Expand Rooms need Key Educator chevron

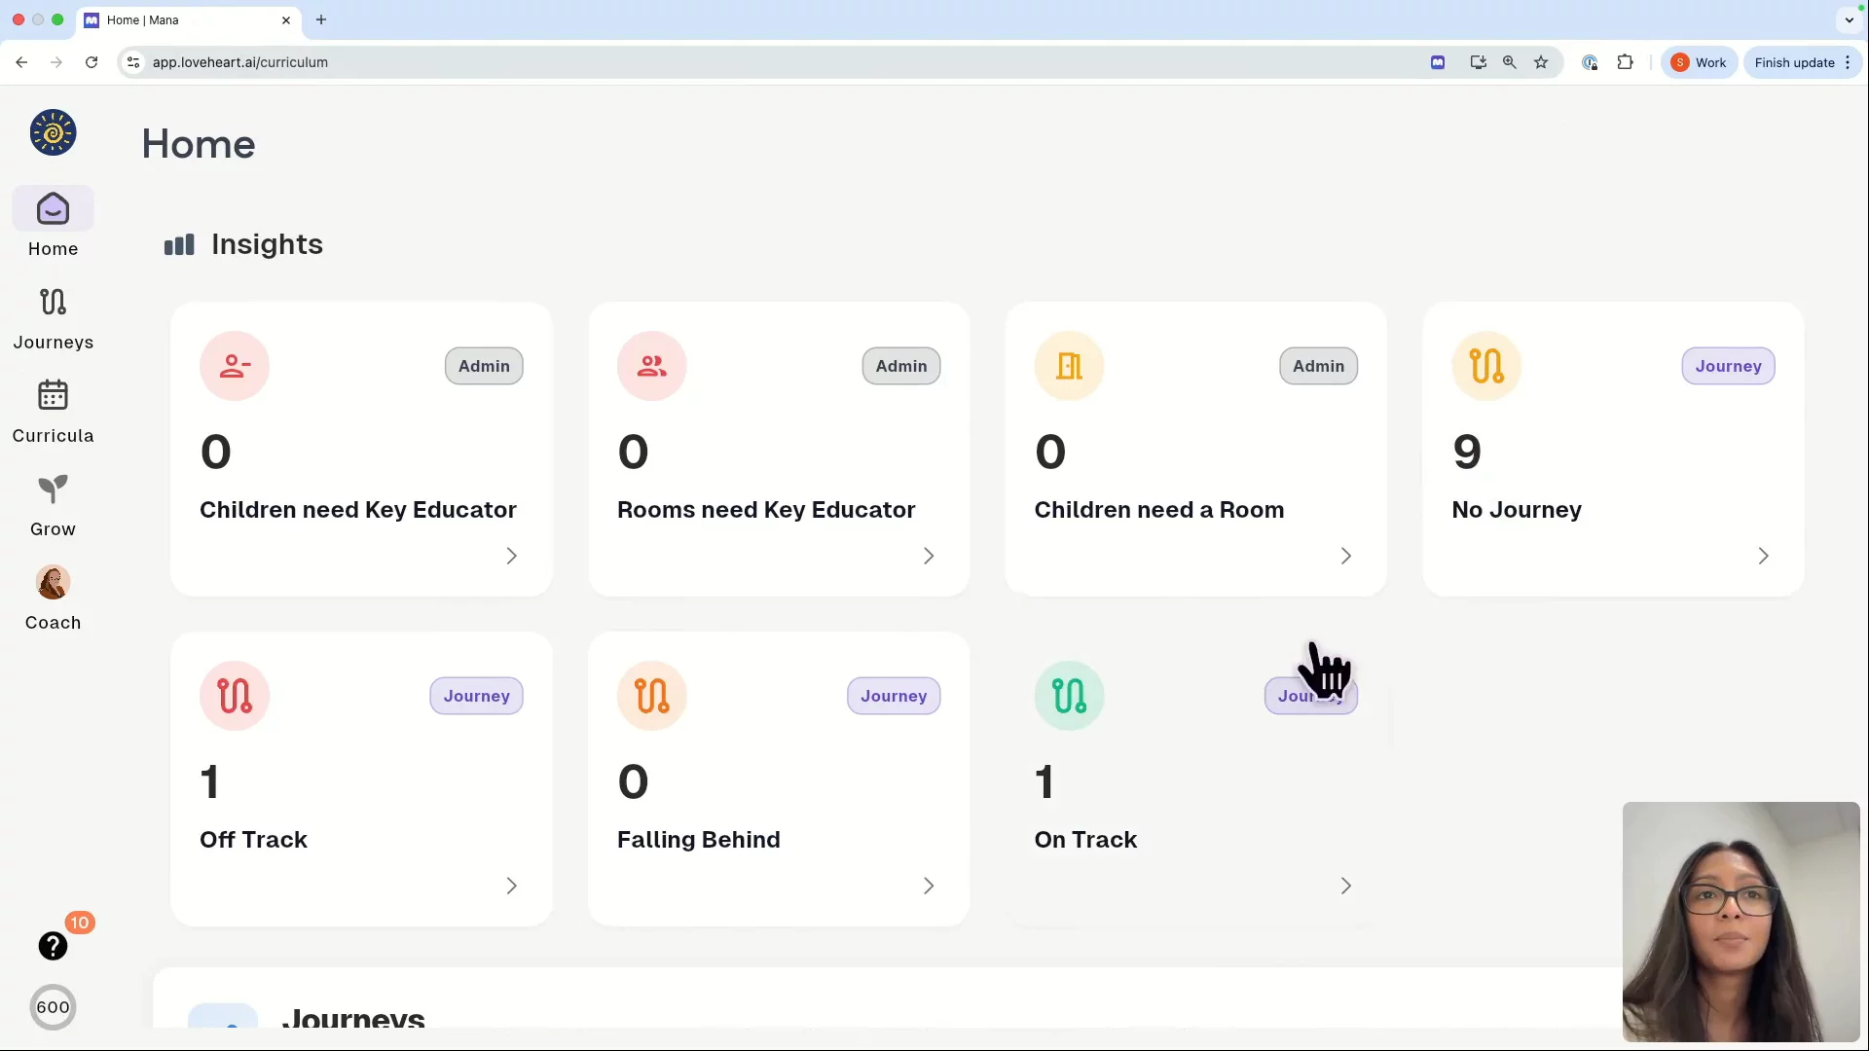click(929, 556)
